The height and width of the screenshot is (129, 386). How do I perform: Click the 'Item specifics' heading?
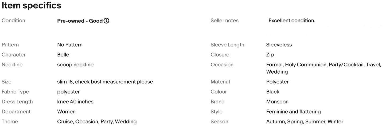(32, 5)
